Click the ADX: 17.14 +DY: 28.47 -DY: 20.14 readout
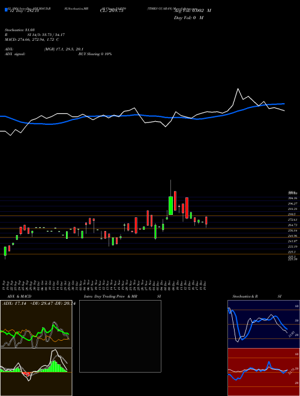 [39, 304]
